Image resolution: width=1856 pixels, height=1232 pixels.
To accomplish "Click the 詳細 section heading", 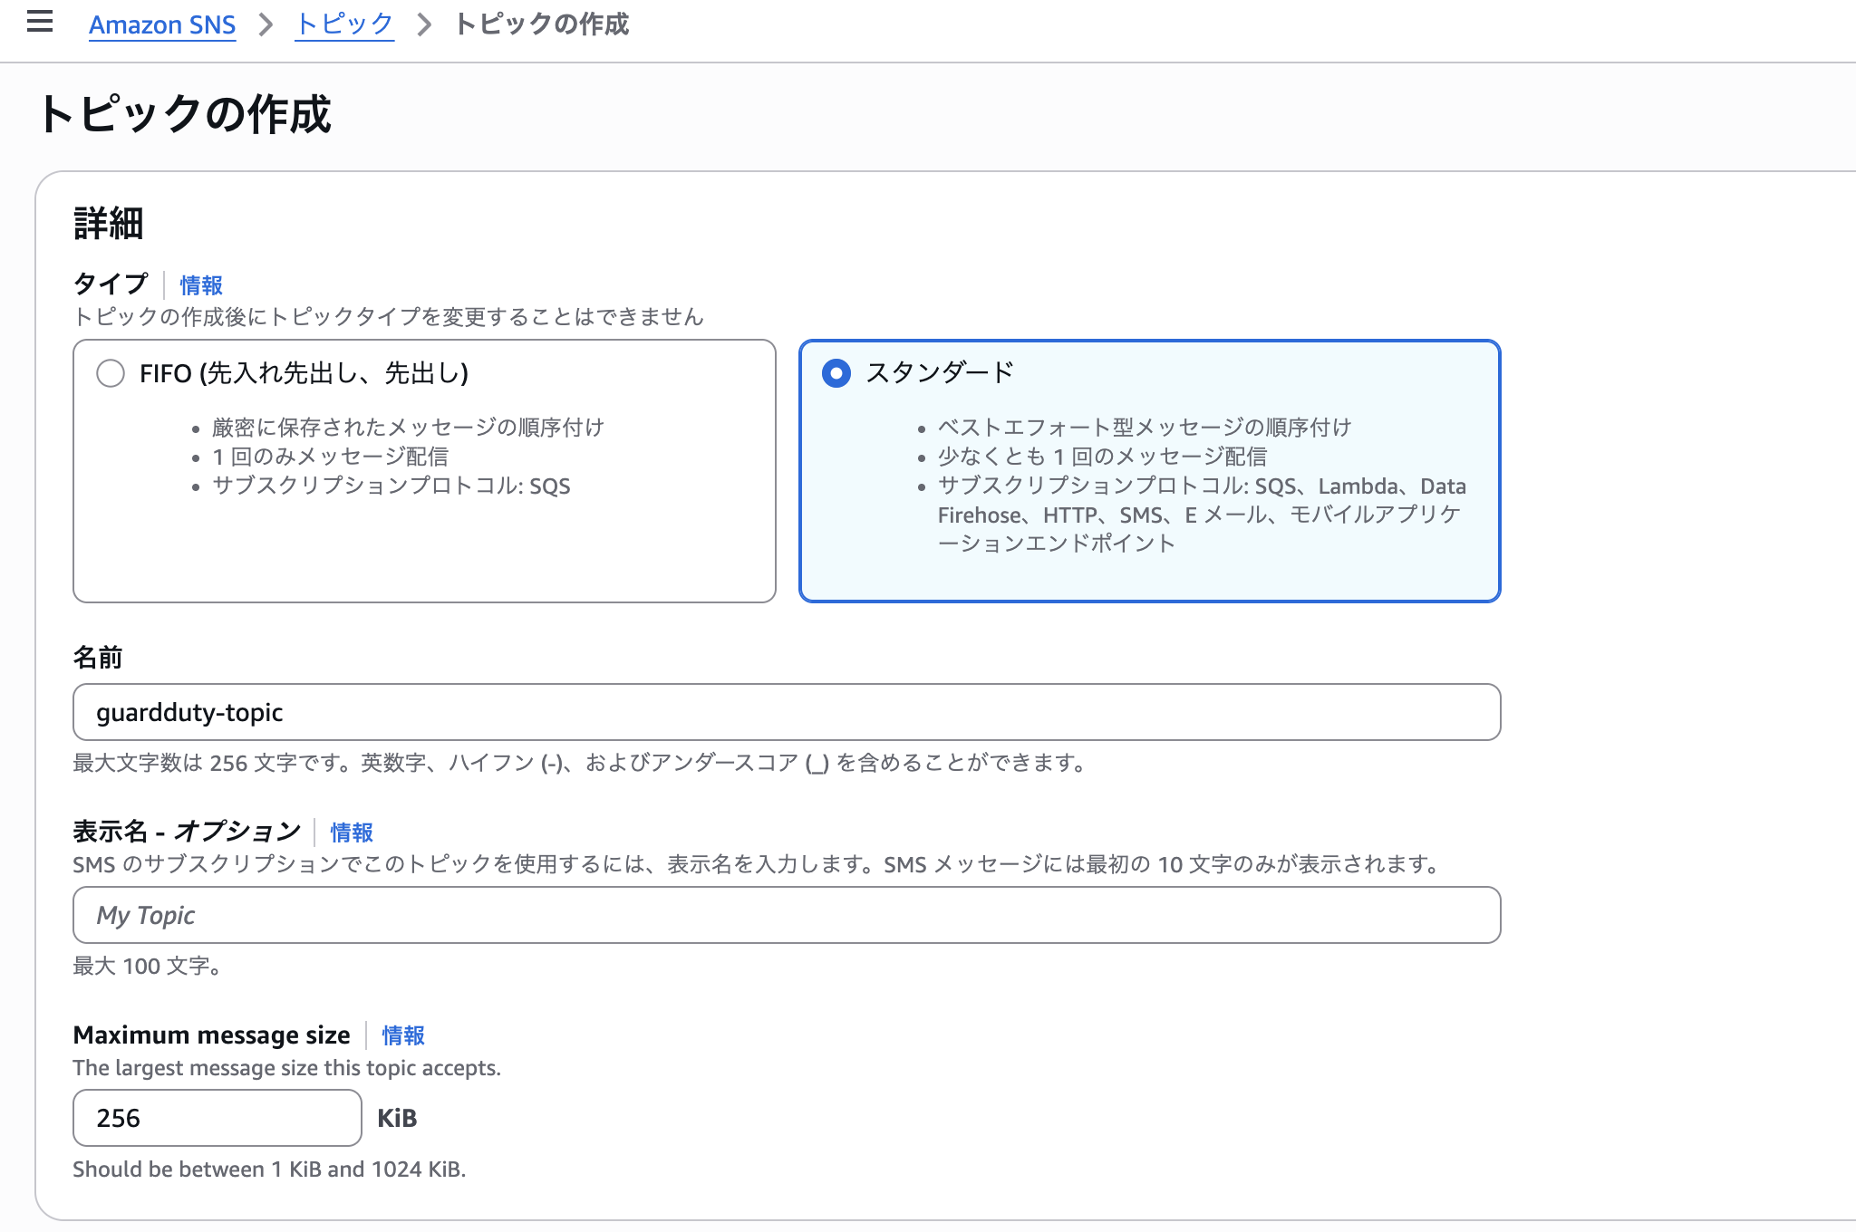I will pos(109,223).
